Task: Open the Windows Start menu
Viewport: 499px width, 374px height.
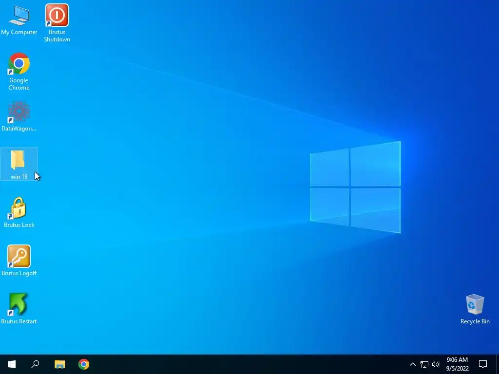Action: point(12,364)
